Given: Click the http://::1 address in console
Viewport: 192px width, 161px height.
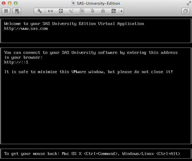Looking at the screenshot, I should coord(16,62).
